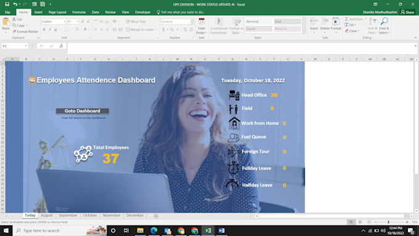Click the AutoSum sigma icon
The height and width of the screenshot is (236, 419).
346,19
